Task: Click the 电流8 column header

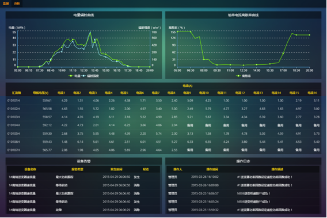Action: click(x=171, y=93)
